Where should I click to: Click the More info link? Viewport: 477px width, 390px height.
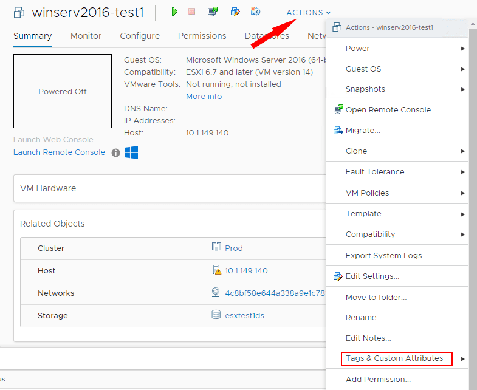coord(204,97)
